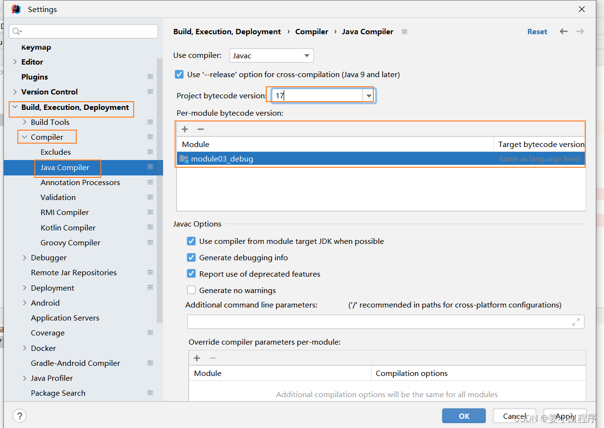Open the Use compiler Javac dropdown
Screen dimensions: 604x428
[272, 55]
